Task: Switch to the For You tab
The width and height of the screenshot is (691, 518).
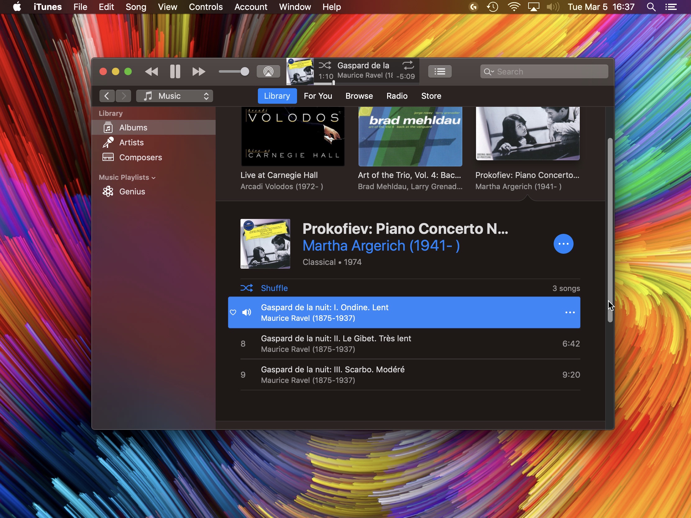Action: tap(318, 96)
